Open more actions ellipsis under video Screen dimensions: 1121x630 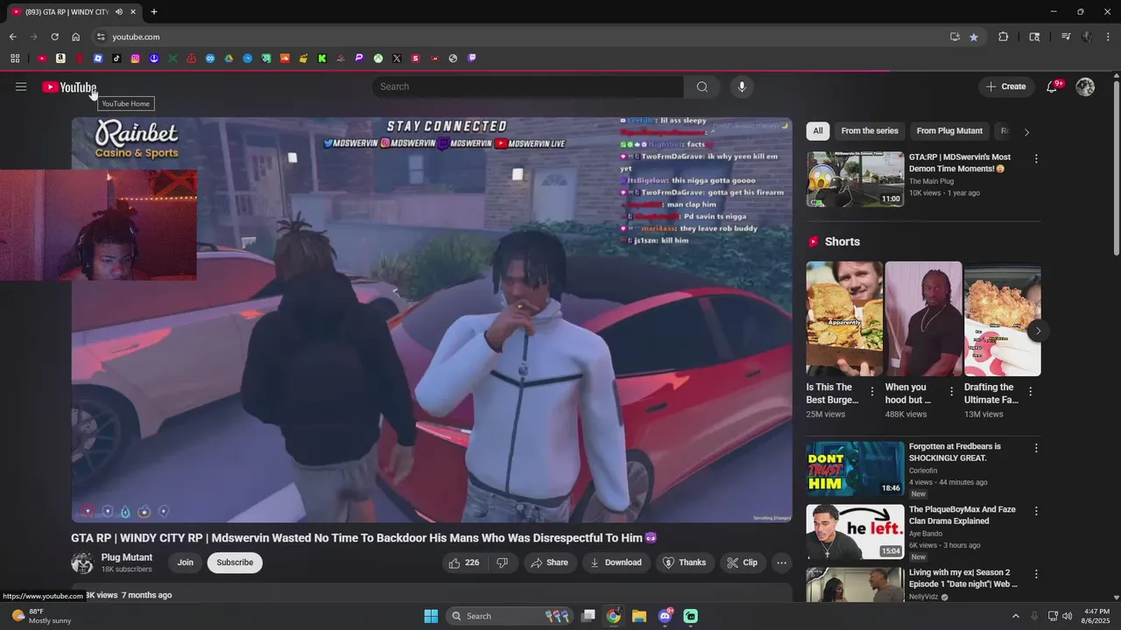click(x=782, y=563)
